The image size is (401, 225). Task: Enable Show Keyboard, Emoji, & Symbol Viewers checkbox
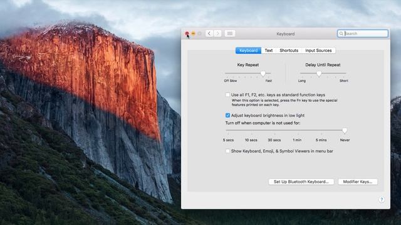point(227,151)
